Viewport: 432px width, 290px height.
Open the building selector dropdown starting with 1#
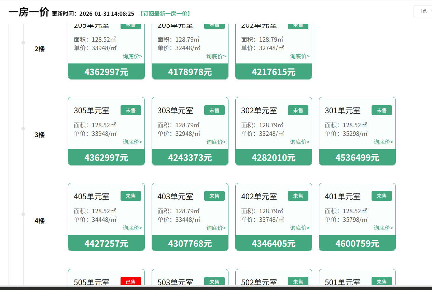tap(423, 11)
